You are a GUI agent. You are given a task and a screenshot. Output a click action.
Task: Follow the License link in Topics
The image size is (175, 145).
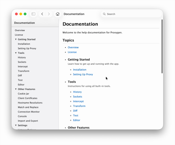[x=72, y=52]
